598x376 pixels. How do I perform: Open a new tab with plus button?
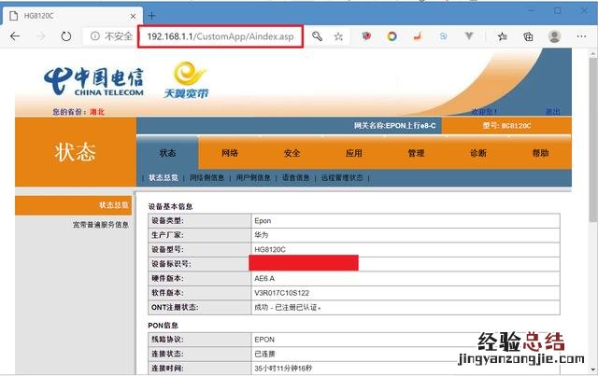(152, 14)
